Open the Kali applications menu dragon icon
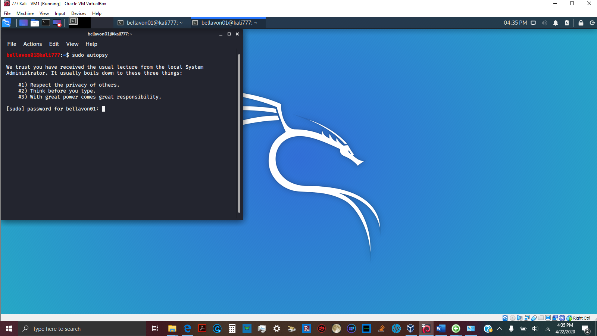The height and width of the screenshot is (336, 597). [x=6, y=23]
